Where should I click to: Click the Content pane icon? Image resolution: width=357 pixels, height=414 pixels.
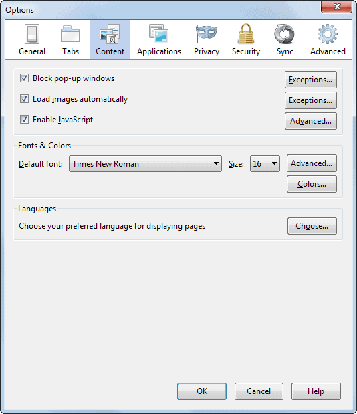coord(110,34)
